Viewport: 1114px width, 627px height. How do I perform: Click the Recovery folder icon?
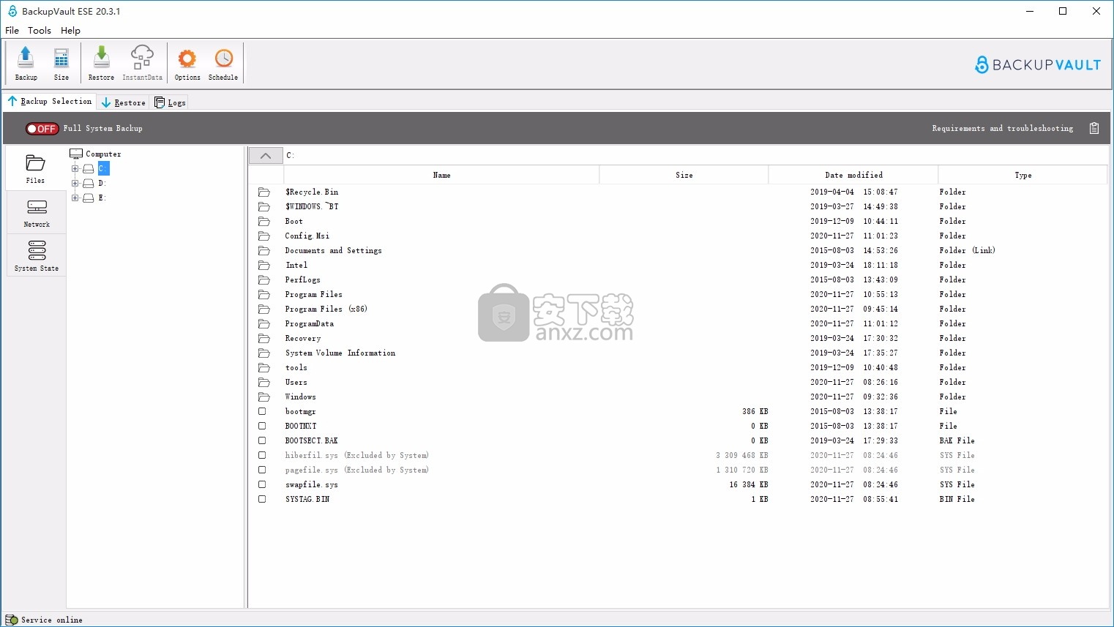click(x=264, y=339)
